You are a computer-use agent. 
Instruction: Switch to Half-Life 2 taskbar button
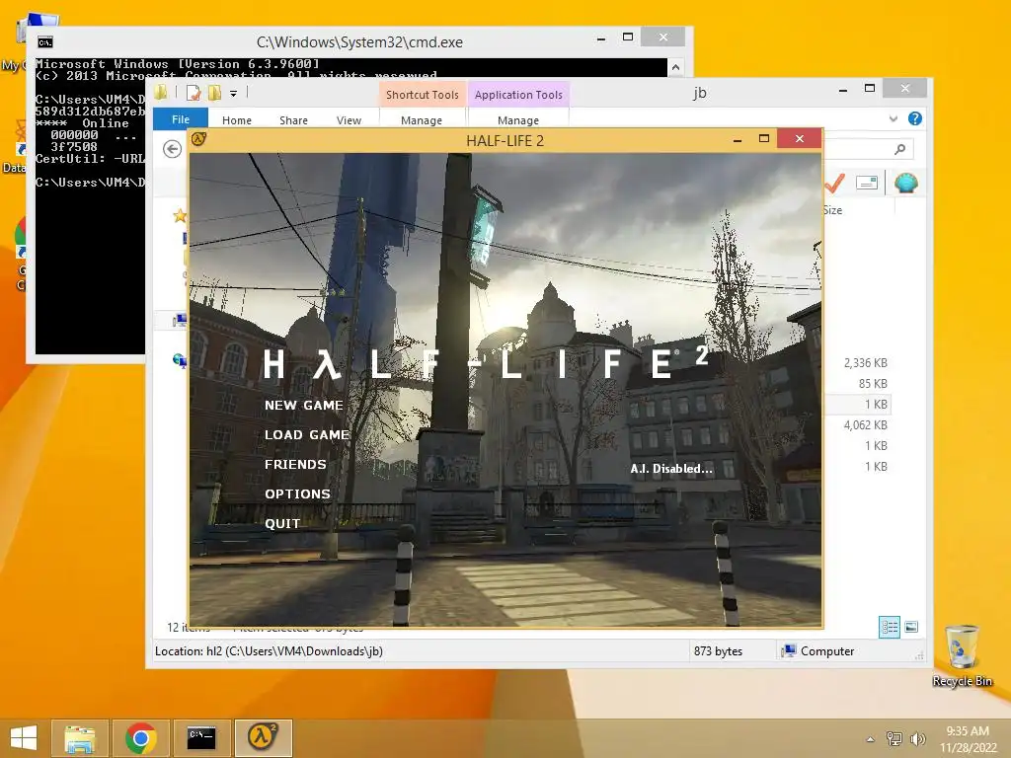263,738
